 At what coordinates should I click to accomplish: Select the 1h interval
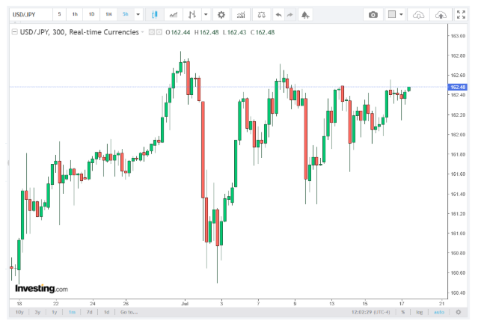(75, 14)
